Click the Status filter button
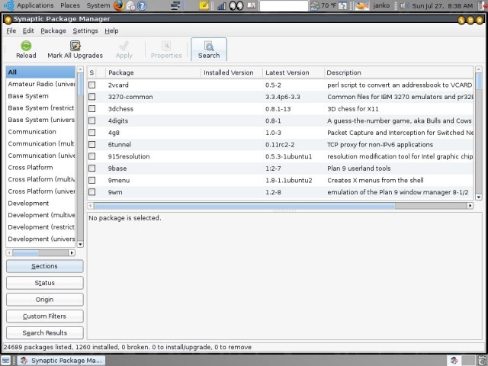This screenshot has height=366, width=488. (x=44, y=283)
